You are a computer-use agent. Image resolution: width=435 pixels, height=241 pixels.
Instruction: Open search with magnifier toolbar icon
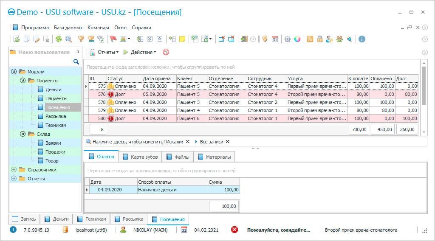[68, 39]
